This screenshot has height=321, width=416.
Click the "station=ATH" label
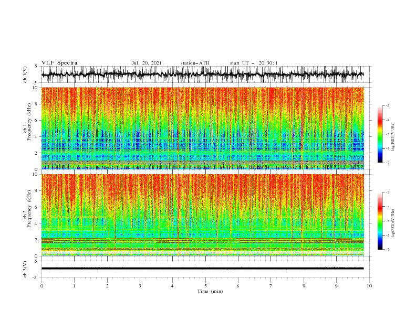pos(195,63)
